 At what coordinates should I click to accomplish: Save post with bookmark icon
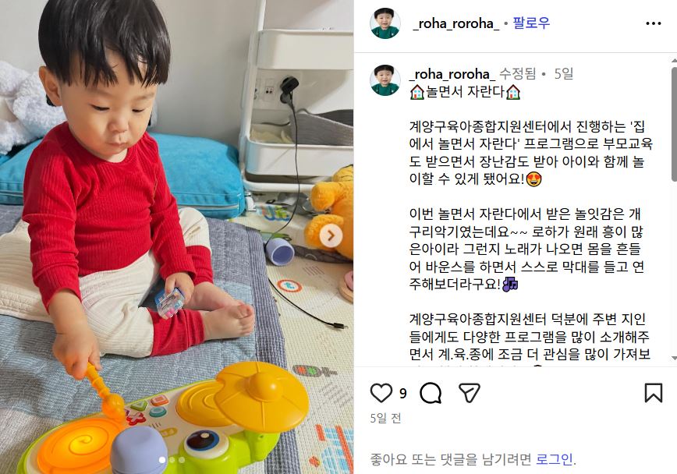tap(654, 393)
